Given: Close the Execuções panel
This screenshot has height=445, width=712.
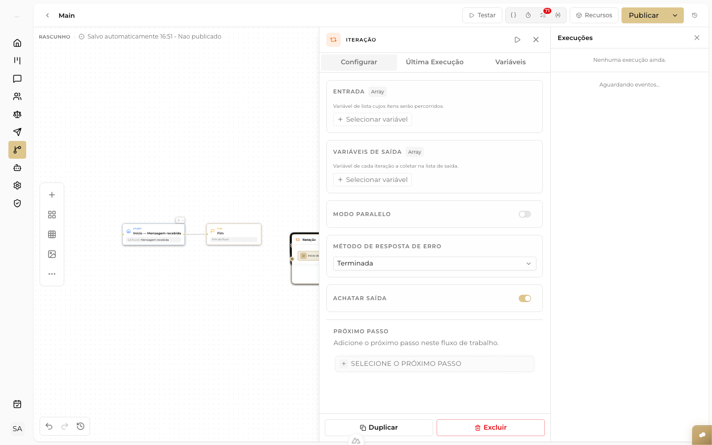Looking at the screenshot, I should tap(697, 38).
